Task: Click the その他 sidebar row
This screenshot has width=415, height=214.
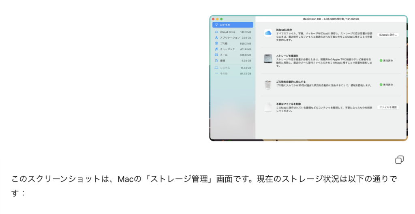Action: point(233,74)
